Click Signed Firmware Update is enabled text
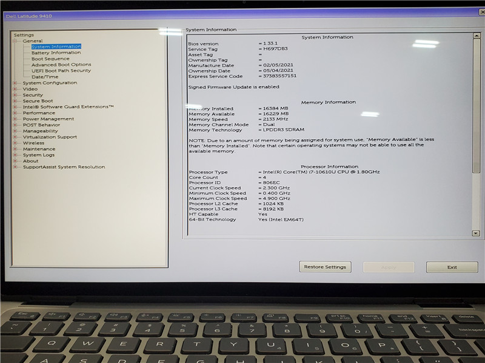Screen dimensions: 485x363 (x=234, y=87)
